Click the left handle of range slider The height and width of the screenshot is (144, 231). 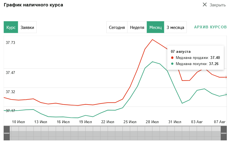click(6, 133)
